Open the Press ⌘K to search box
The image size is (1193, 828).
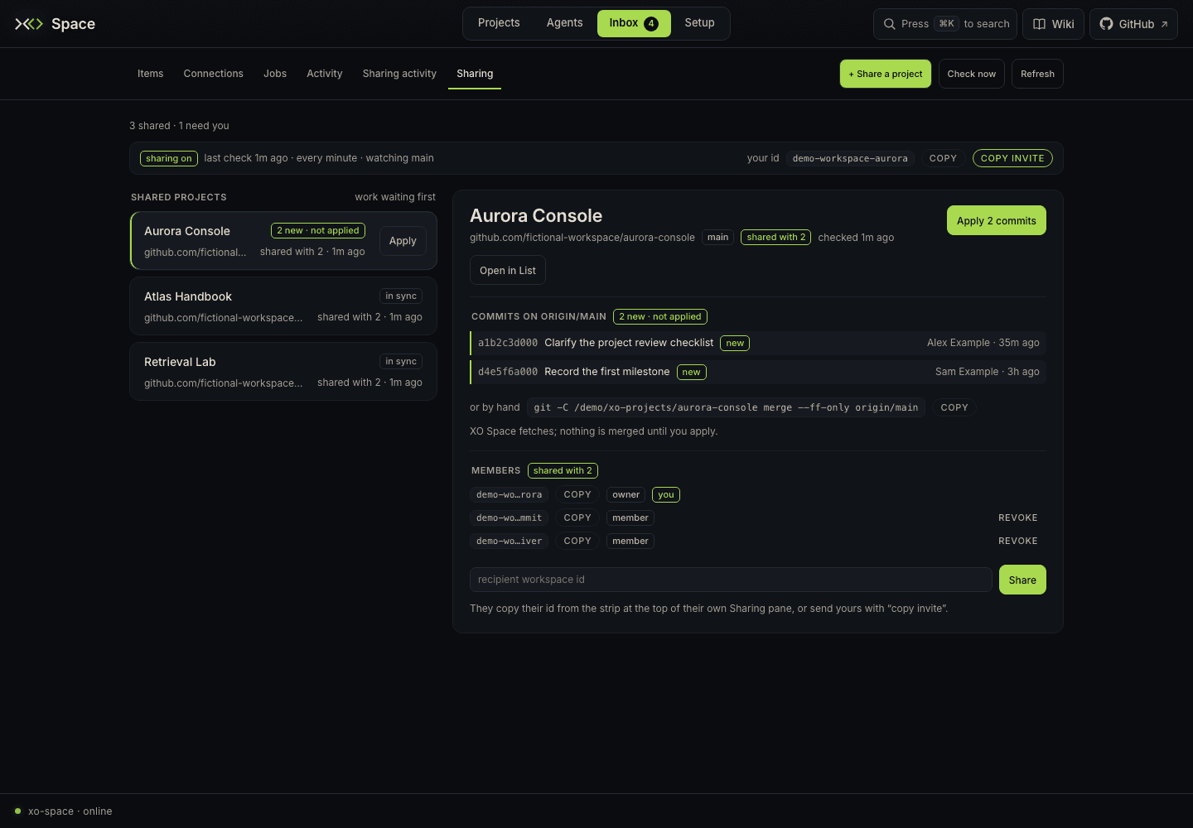click(945, 24)
